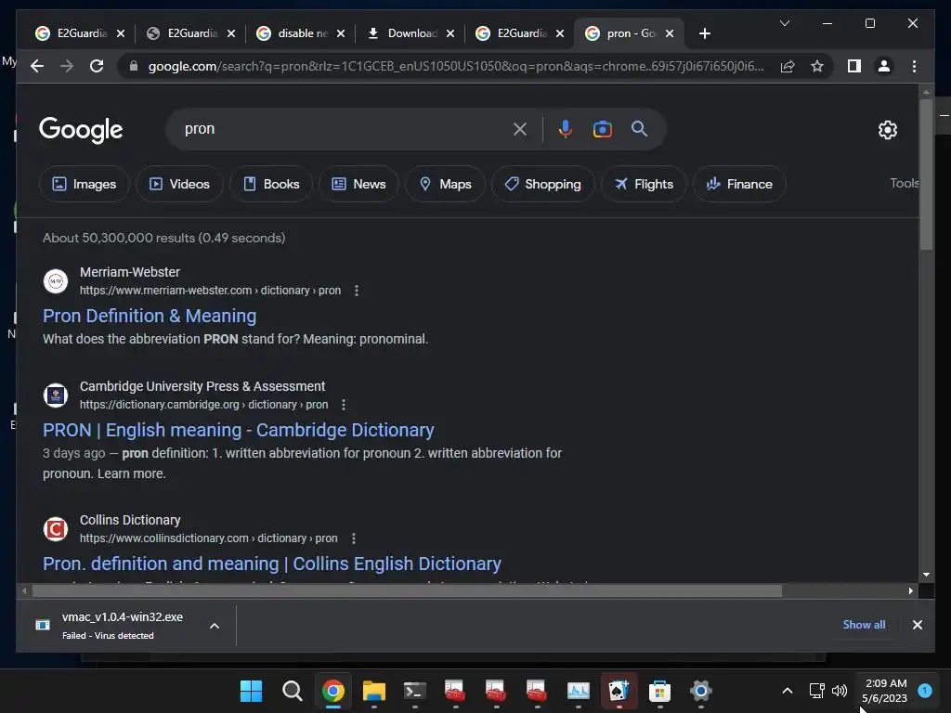The width and height of the screenshot is (951, 713).
Task: Switch to second E2Guardian tab
Action: [191, 33]
